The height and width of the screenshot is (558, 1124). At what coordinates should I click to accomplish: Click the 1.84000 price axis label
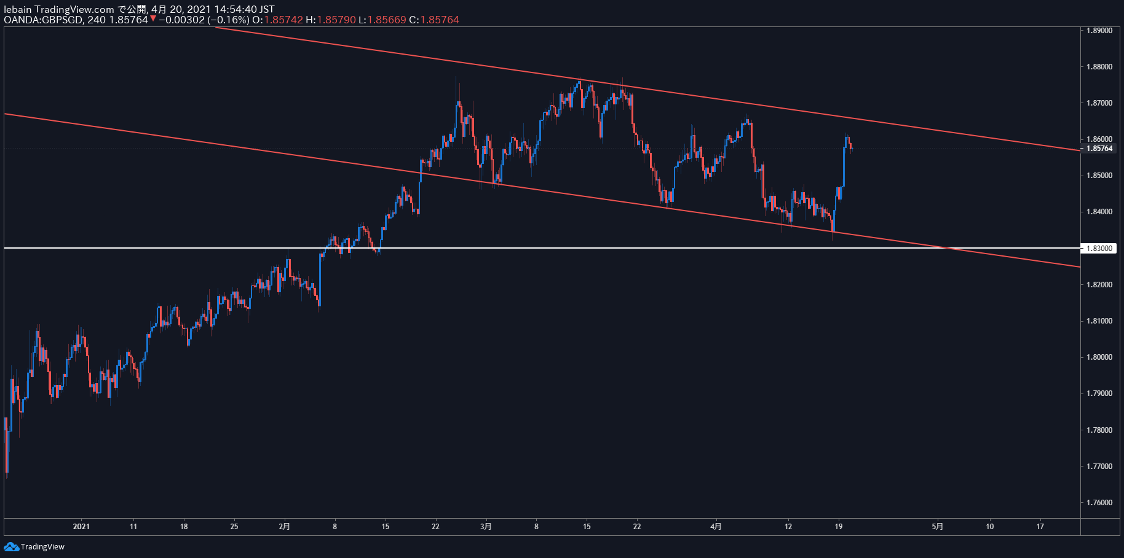coord(1099,212)
